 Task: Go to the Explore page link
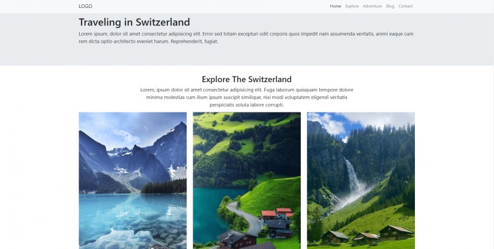coord(352,6)
